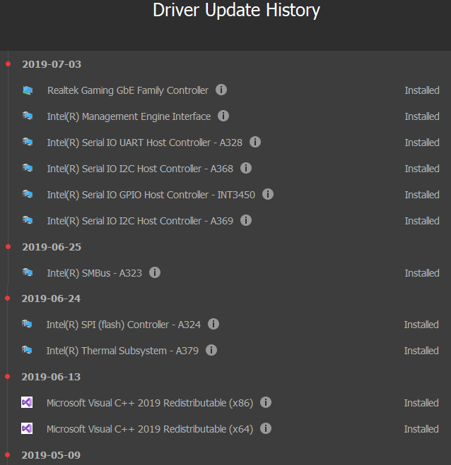Image resolution: width=451 pixels, height=465 pixels.
Task: Click the red timeline marker for 2019-06-13
Action: pyautogui.click(x=8, y=377)
